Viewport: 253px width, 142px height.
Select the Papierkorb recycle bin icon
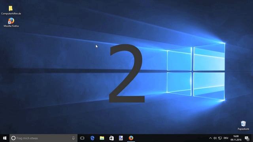244,125
